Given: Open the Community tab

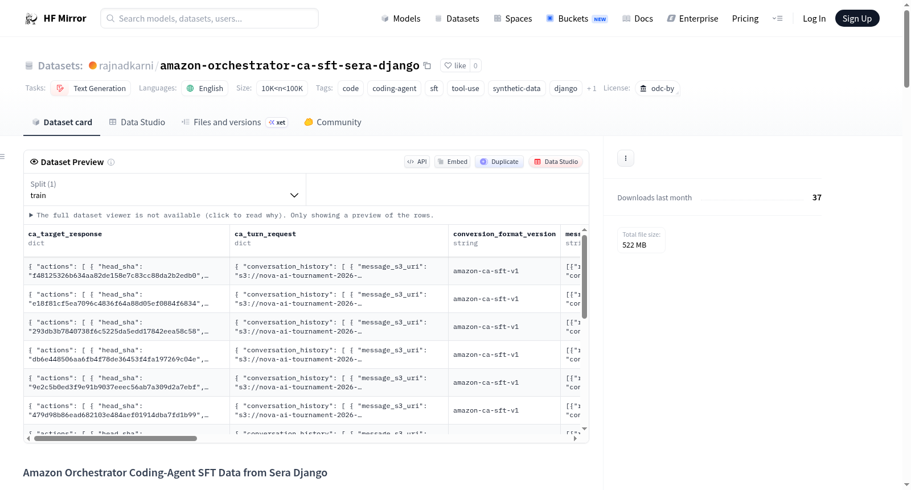Looking at the screenshot, I should point(333,122).
